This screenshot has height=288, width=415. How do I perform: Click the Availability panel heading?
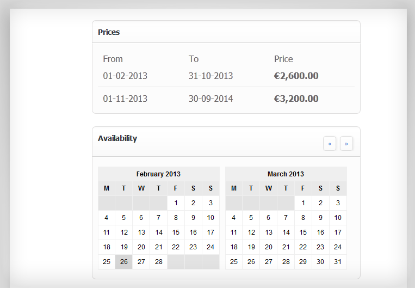click(117, 138)
